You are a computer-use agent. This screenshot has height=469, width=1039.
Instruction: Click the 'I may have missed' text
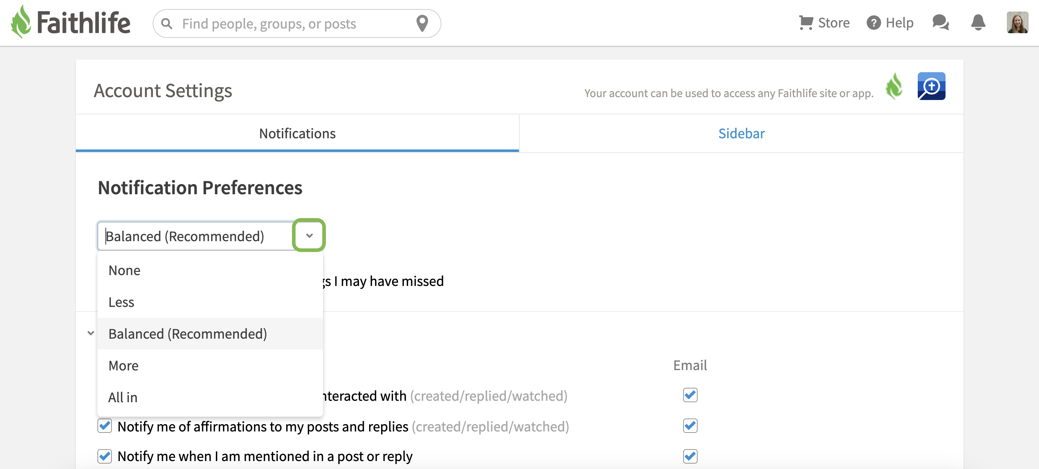pos(388,281)
